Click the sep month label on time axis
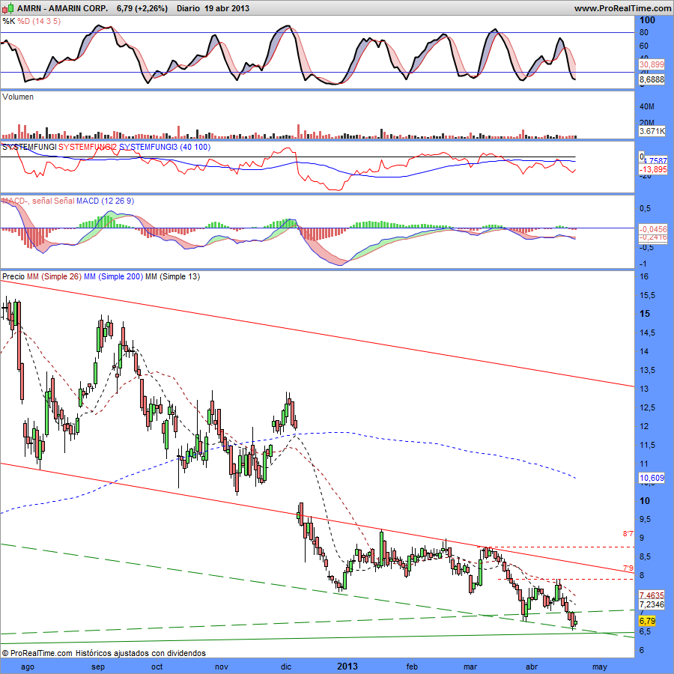 tap(98, 667)
